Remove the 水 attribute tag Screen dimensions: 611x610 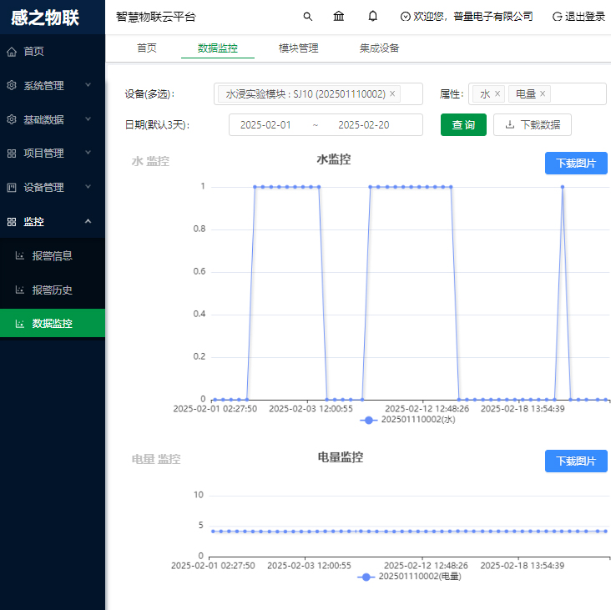497,94
